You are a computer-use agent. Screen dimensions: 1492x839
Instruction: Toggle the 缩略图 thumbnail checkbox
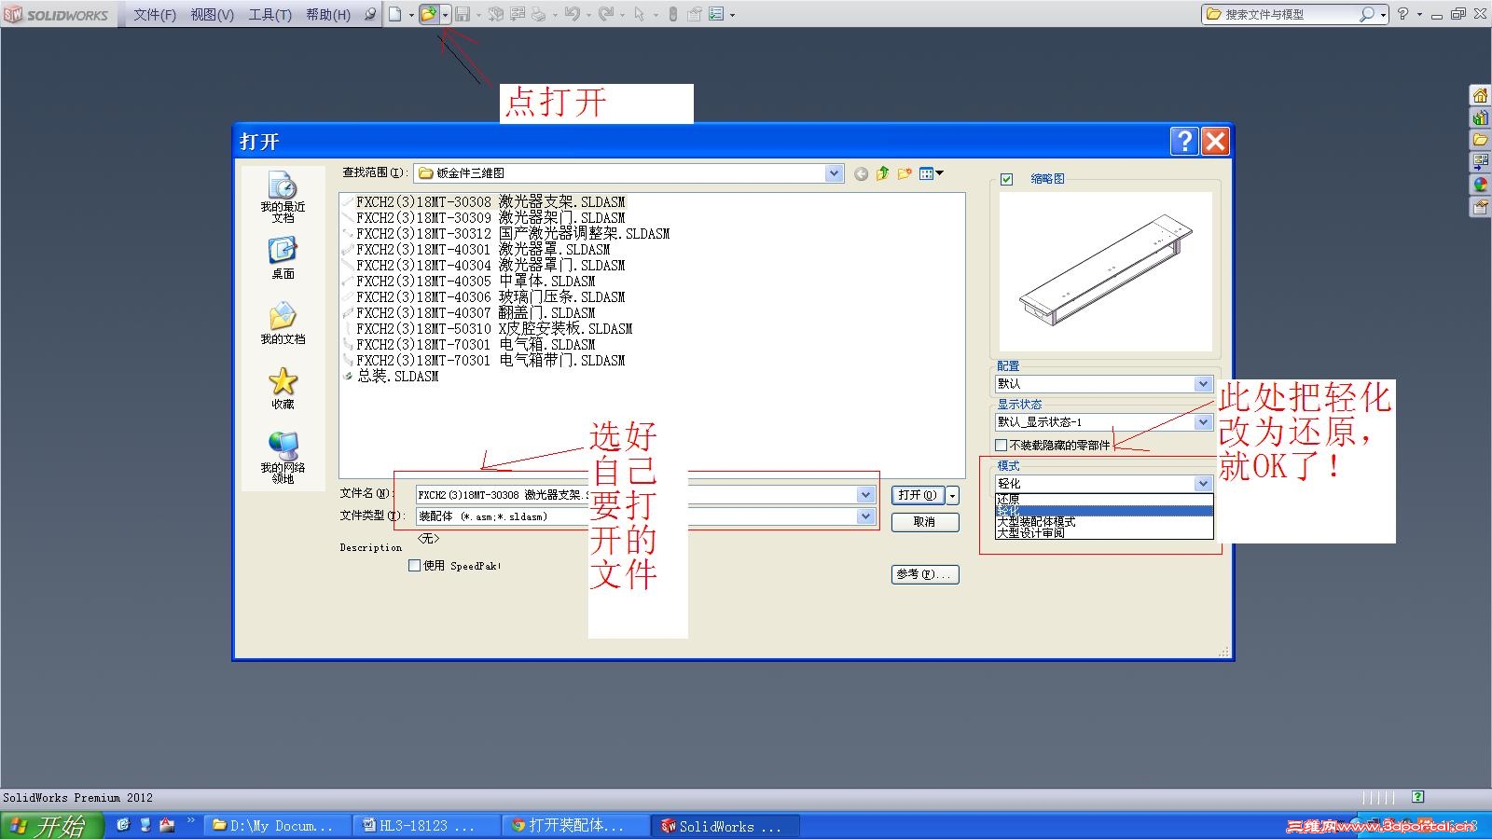tap(1006, 179)
